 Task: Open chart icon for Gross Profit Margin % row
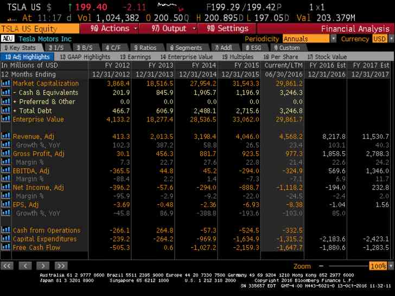(x=5, y=162)
